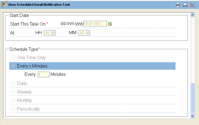
Task: Click the scrollbar down arrow
Action: pos(192,116)
